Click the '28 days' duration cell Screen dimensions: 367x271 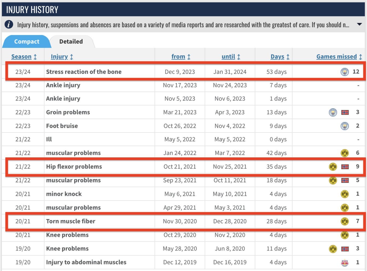[276, 221]
